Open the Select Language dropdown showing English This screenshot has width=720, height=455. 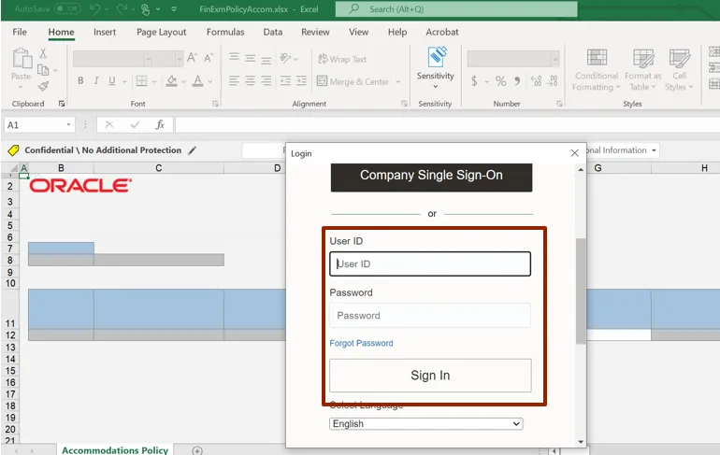(425, 423)
